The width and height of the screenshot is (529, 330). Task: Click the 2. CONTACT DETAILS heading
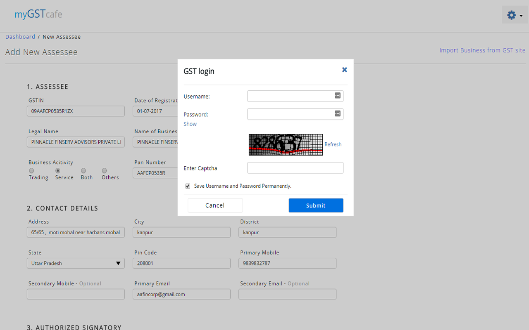(62, 208)
